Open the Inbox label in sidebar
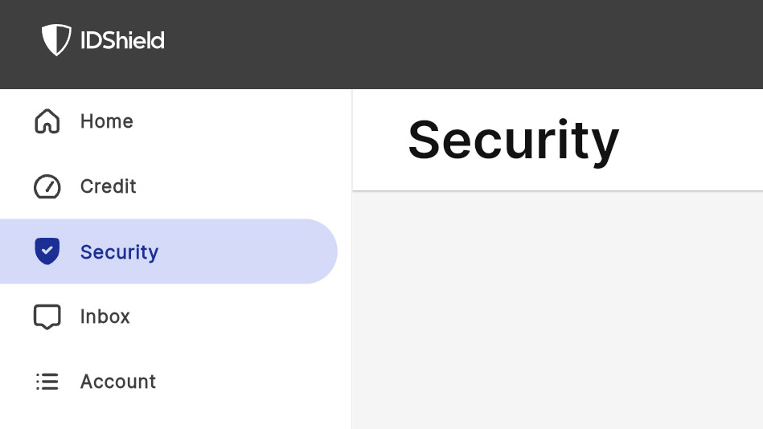The image size is (763, 429). point(105,317)
